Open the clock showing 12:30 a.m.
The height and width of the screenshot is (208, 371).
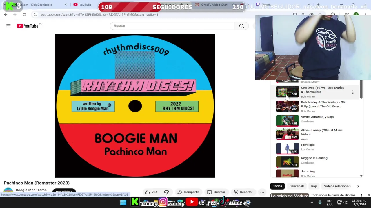coord(359,203)
